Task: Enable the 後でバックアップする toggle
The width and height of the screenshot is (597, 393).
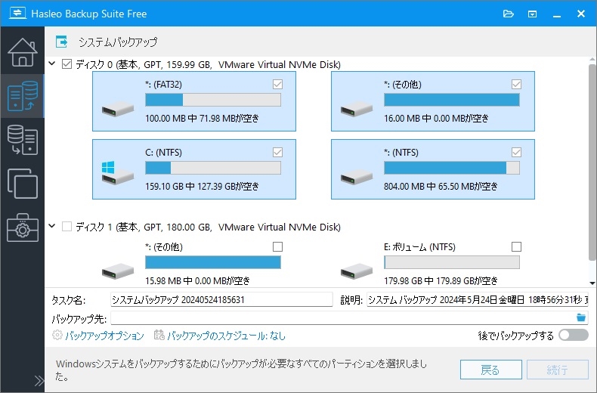Action: coord(574,335)
